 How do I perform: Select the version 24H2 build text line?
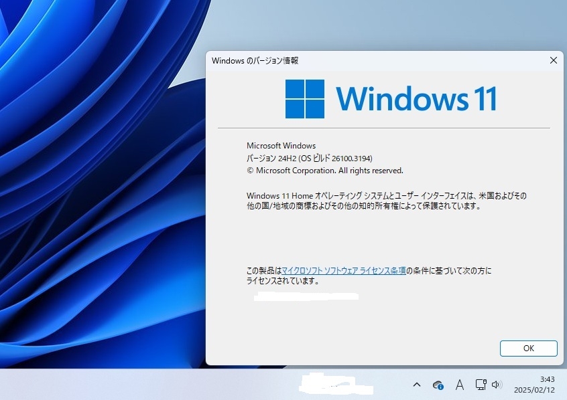tap(310, 158)
